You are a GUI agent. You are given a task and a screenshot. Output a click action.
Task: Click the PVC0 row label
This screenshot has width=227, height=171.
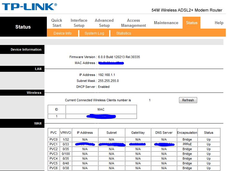(54, 139)
